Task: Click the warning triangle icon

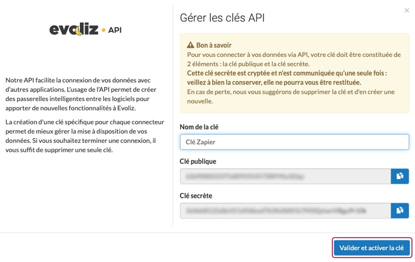Action: pyautogui.click(x=190, y=45)
